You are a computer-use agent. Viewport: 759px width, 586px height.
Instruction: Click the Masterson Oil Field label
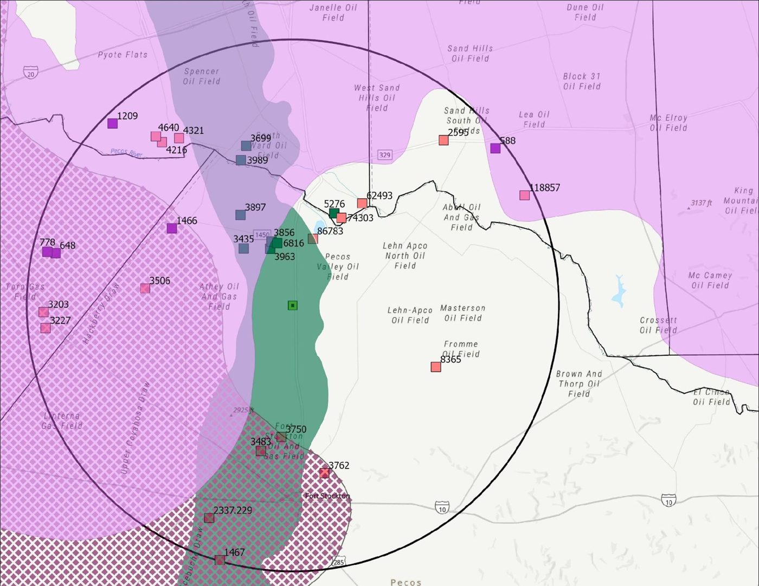tap(463, 313)
